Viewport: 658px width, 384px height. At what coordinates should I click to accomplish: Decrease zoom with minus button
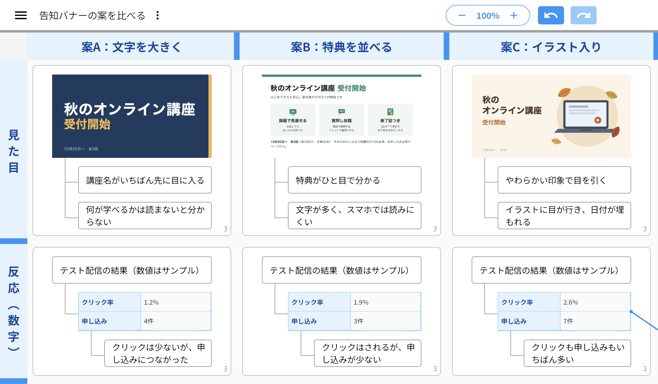(x=462, y=15)
